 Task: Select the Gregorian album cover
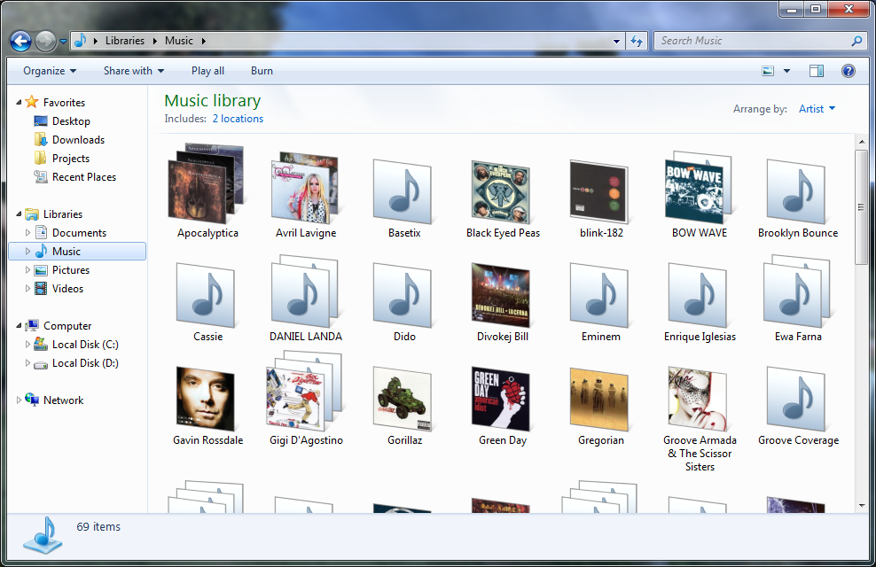coord(599,399)
